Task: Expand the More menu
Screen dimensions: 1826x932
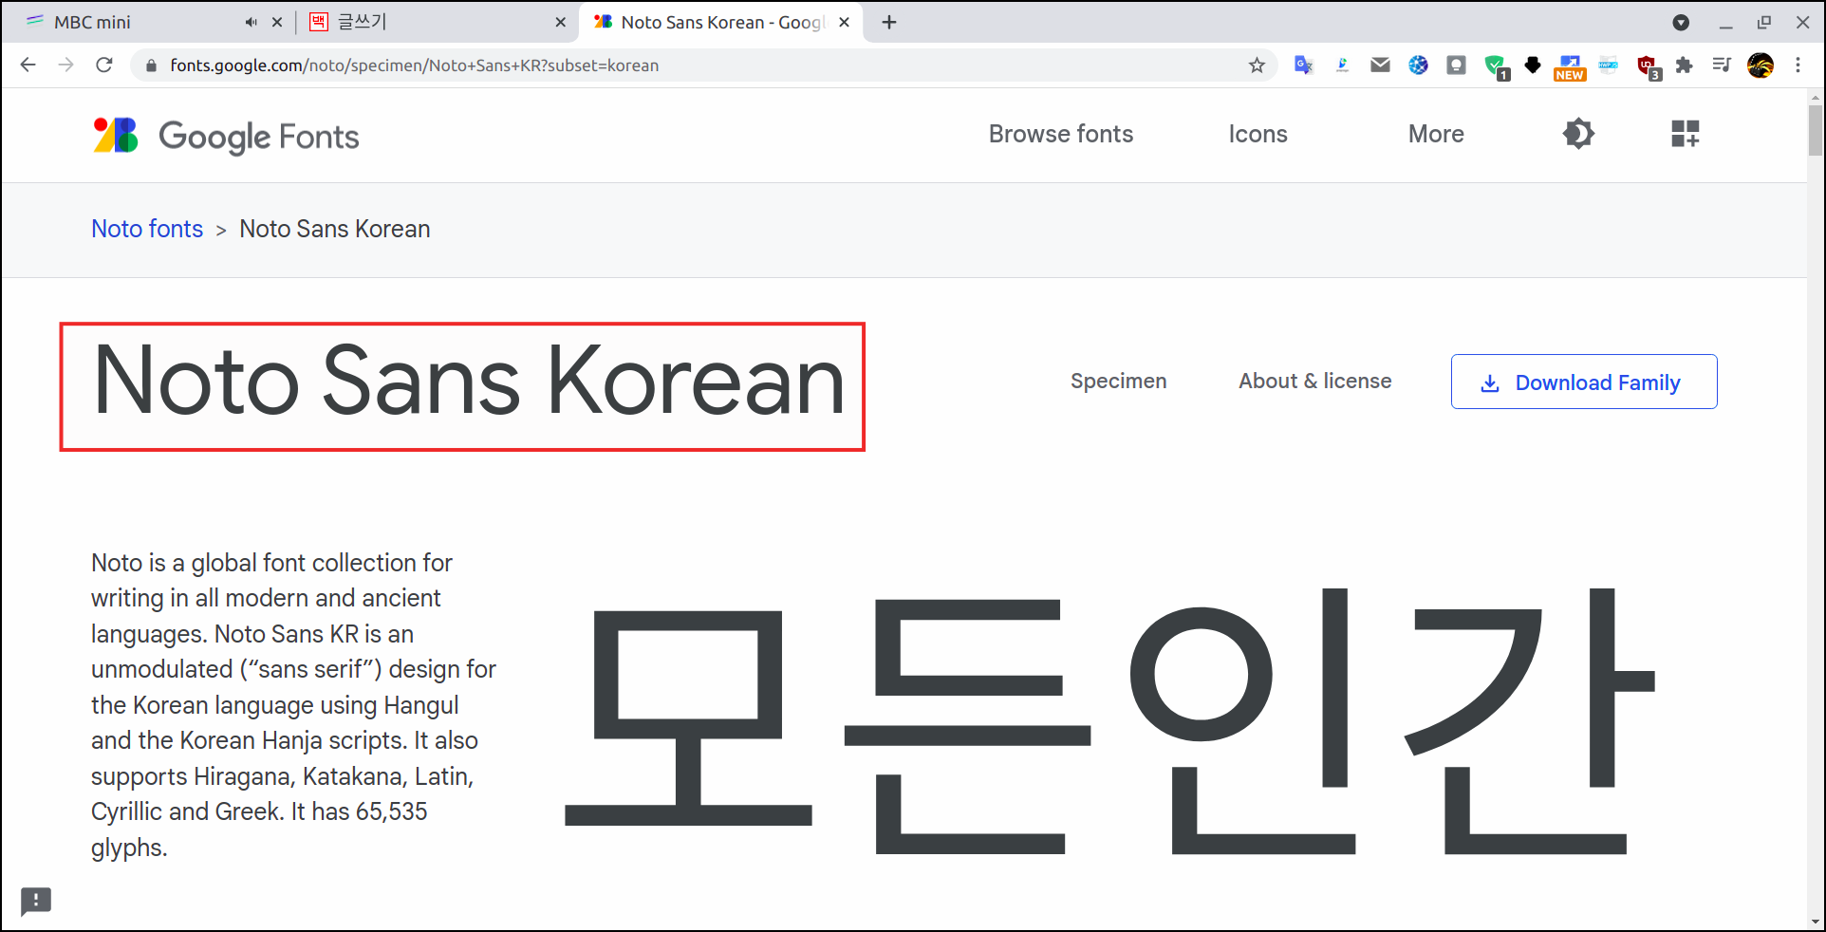Action: click(x=1436, y=134)
